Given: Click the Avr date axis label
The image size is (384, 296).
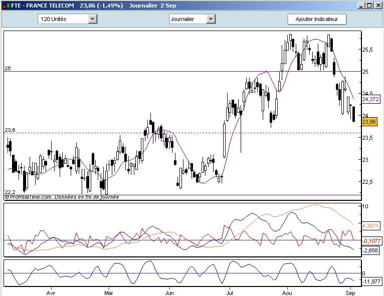Looking at the screenshot, I should (x=51, y=293).
